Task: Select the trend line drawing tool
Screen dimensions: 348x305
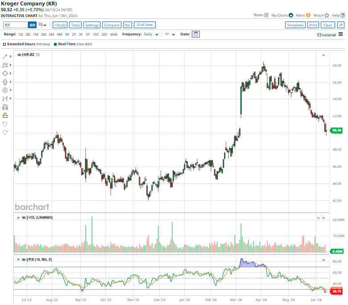Action: (x=5, y=57)
